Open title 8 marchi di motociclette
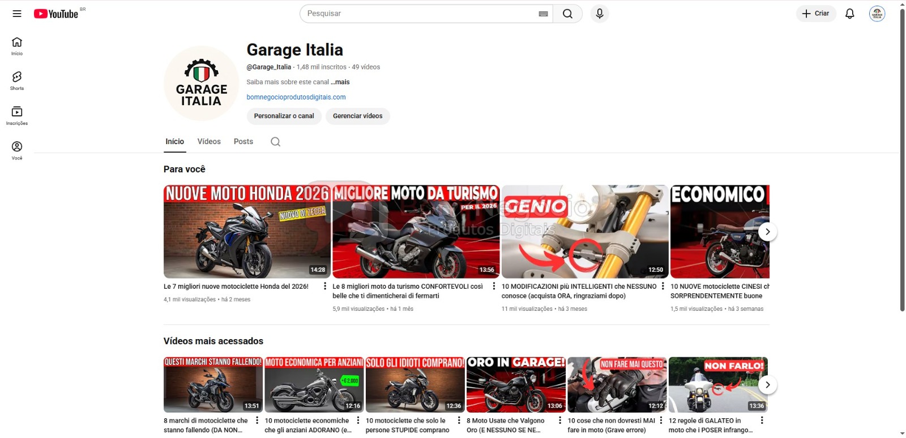This screenshot has width=906, height=438. tap(206, 426)
